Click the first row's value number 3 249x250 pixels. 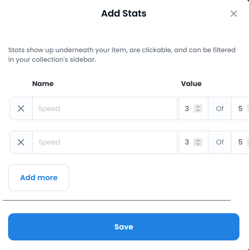(187, 108)
